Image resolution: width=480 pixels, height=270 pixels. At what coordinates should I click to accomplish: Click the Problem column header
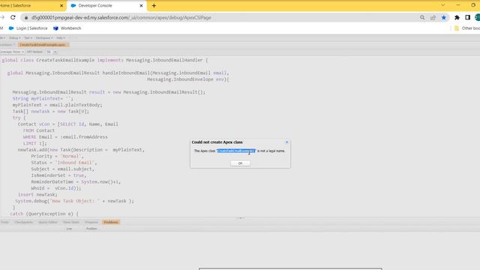(x=91, y=229)
